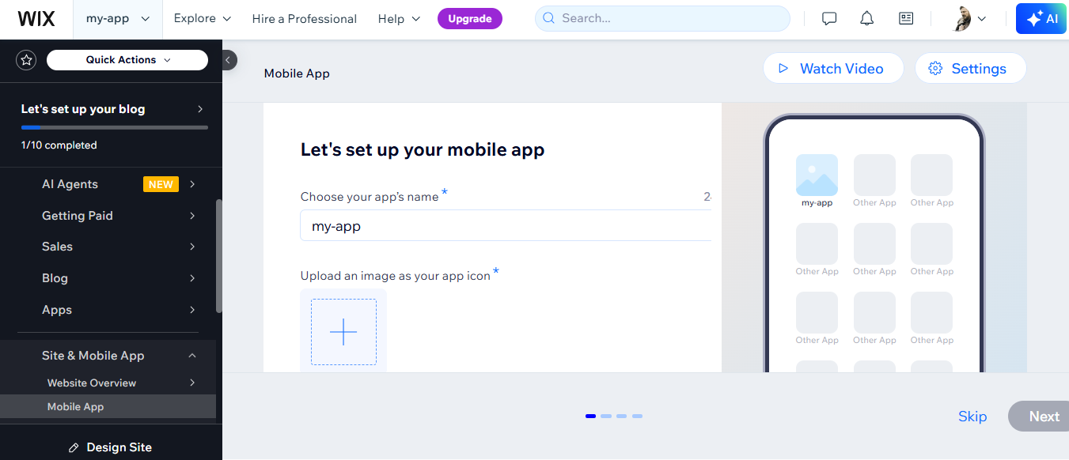Click the plus icon to upload app icon
Image resolution: width=1069 pixels, height=460 pixels.
pyautogui.click(x=343, y=332)
